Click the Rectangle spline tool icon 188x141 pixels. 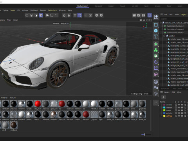click(156, 25)
